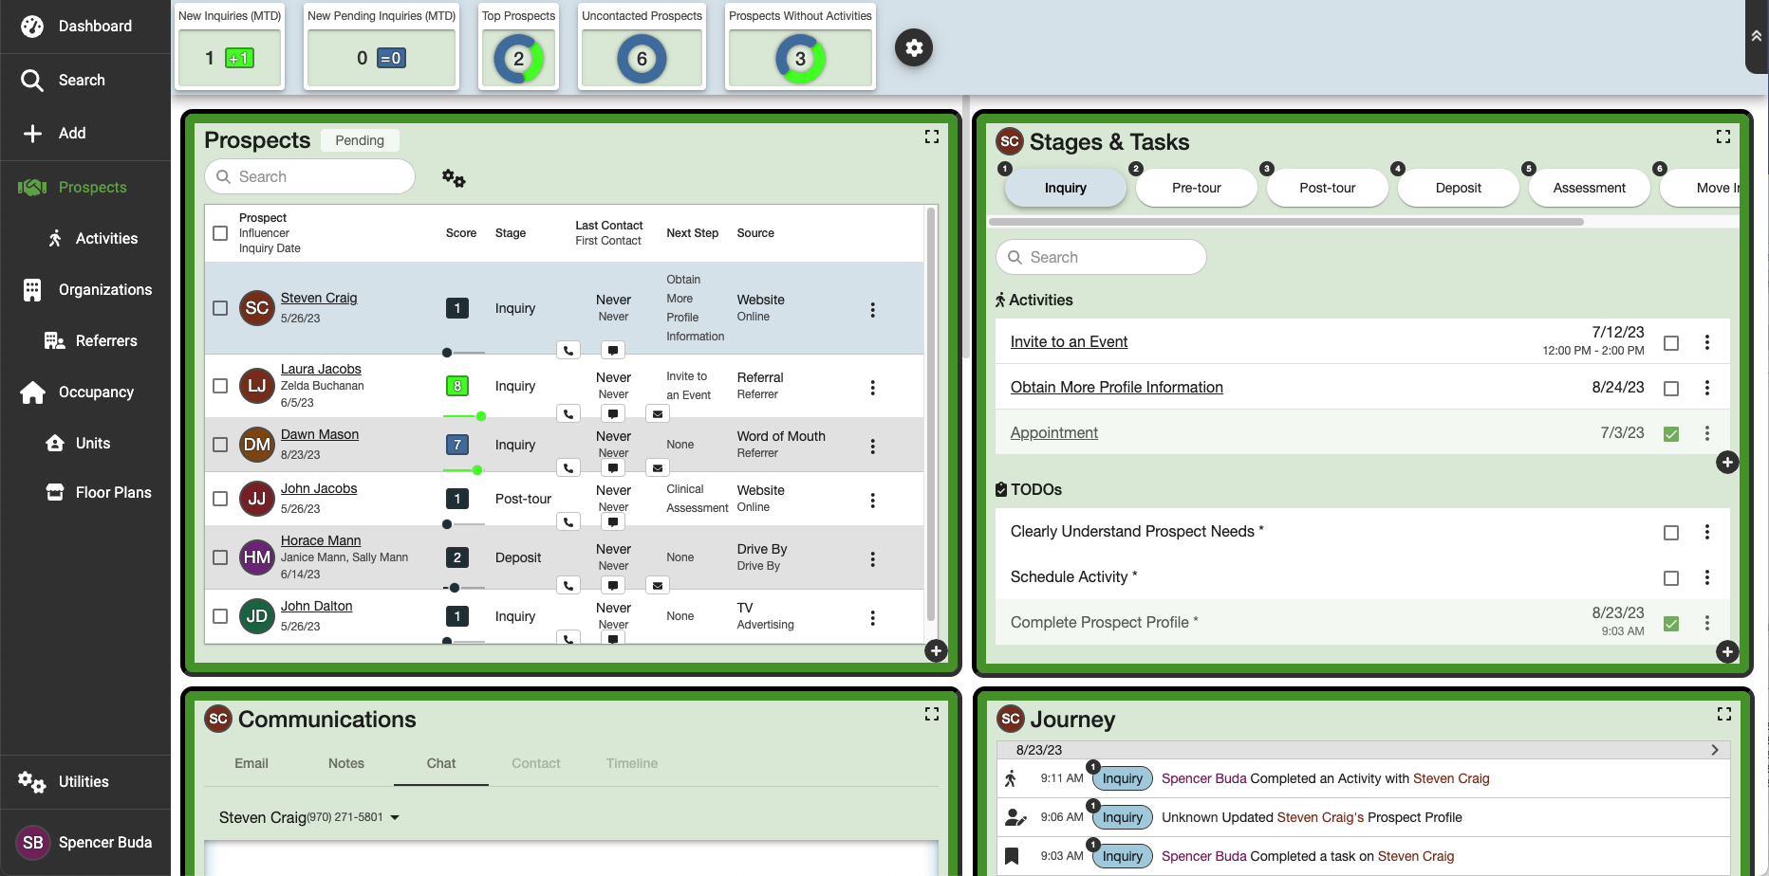
Task: Open Steven Craig phone number dropdown
Action: click(x=395, y=818)
